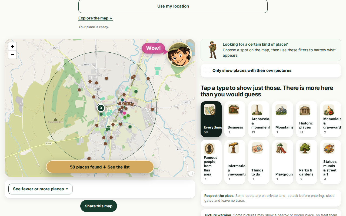
Task: Select the olive marker at Crocknamacherry
Action: click(x=55, y=120)
